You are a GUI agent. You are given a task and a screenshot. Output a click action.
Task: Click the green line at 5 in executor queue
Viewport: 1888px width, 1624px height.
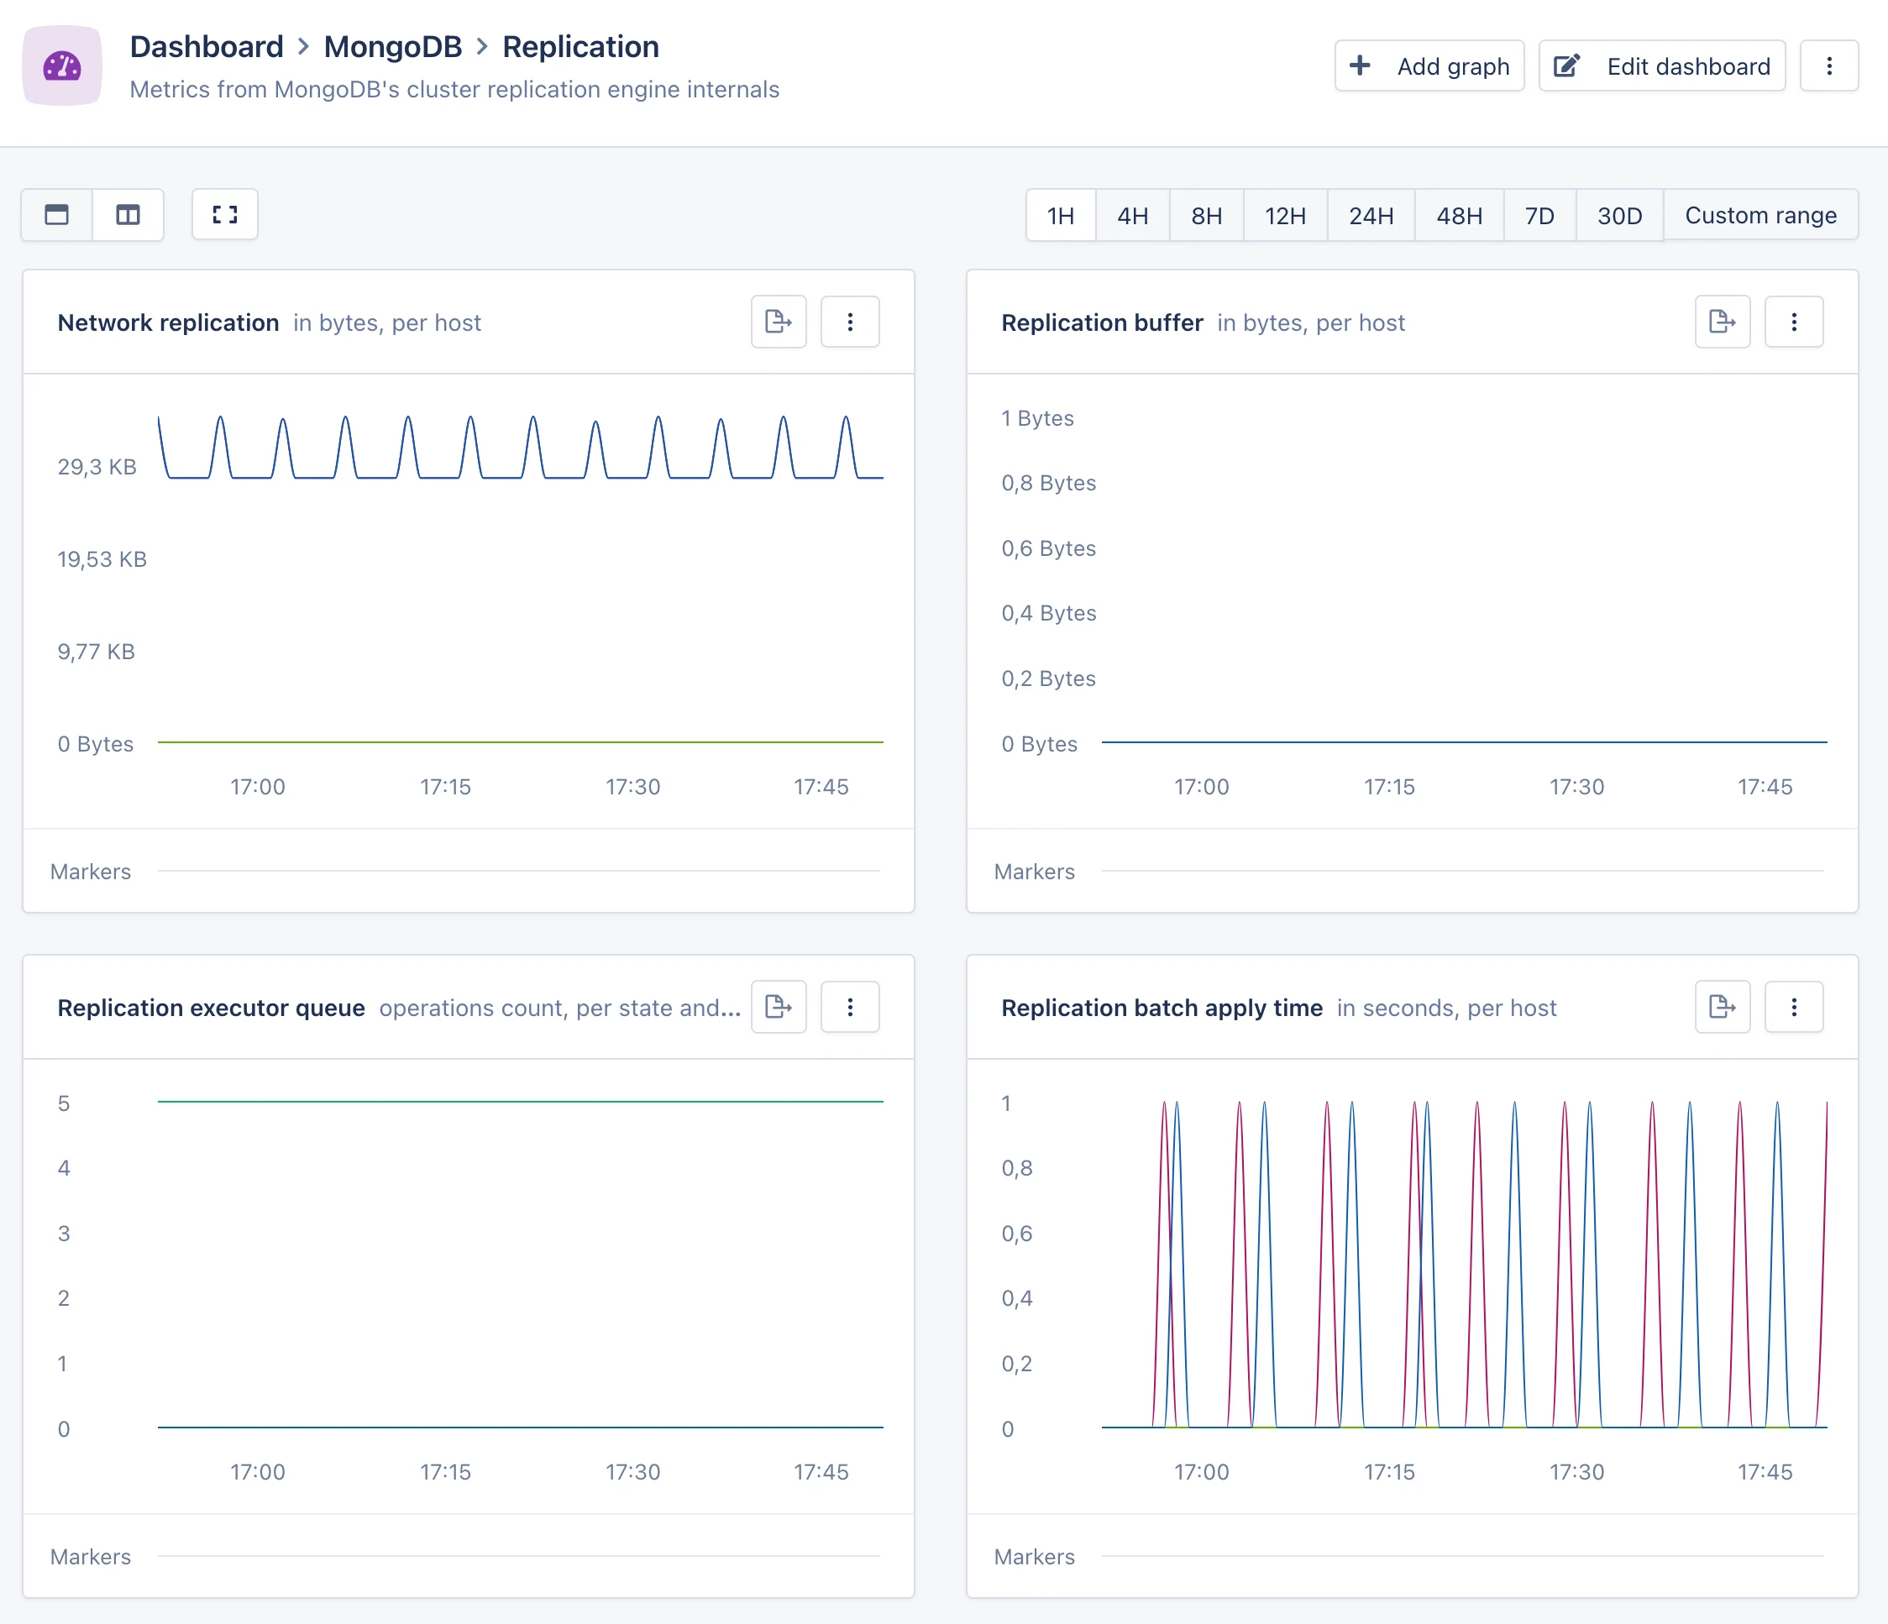click(521, 1101)
